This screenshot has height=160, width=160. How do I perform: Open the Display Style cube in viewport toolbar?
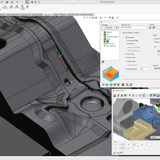click(x=101, y=18)
